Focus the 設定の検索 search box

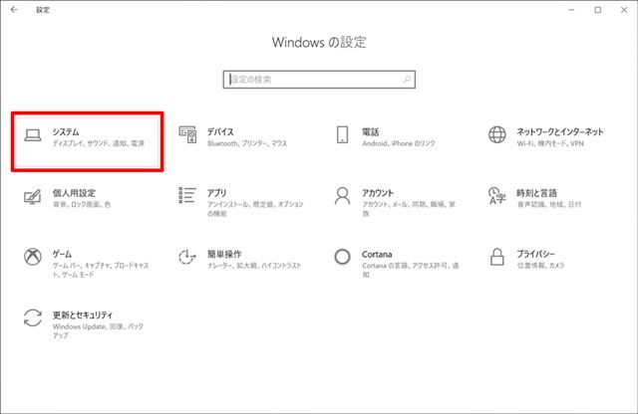pos(319,80)
